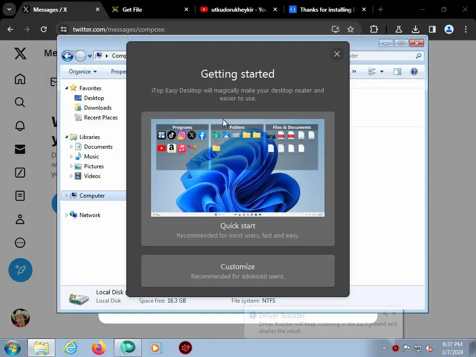Open X profile person icon
This screenshot has height=357, width=476.
(x=20, y=219)
